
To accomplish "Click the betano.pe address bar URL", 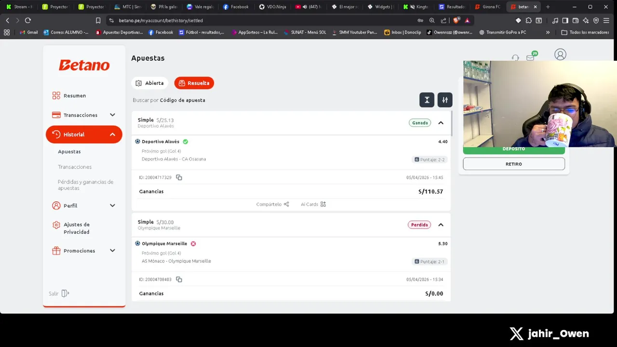I will coord(161,21).
